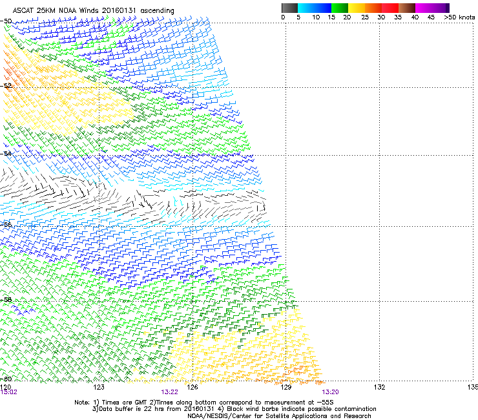Click the longitude label '132'
The width and height of the screenshot is (478, 420).
click(380, 387)
